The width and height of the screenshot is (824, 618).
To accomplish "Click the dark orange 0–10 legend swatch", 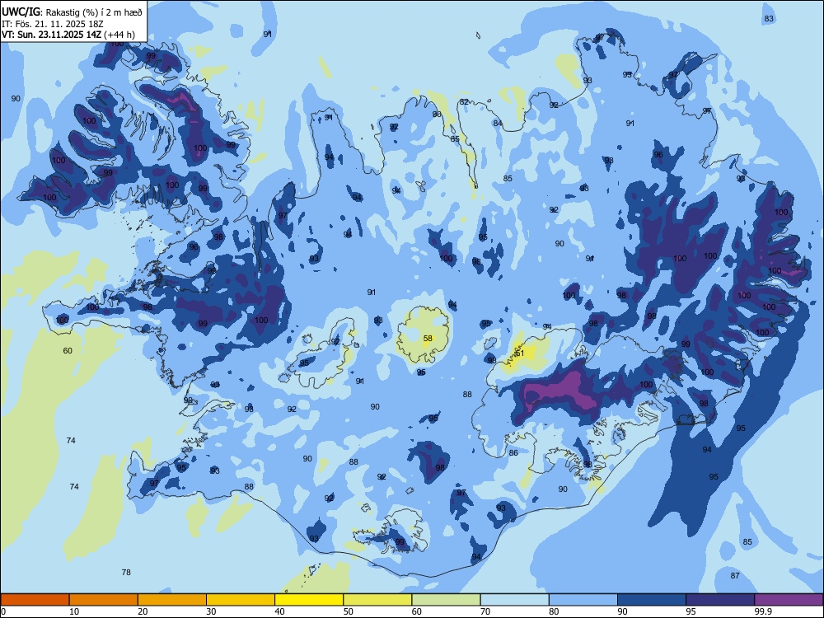I will [35, 600].
